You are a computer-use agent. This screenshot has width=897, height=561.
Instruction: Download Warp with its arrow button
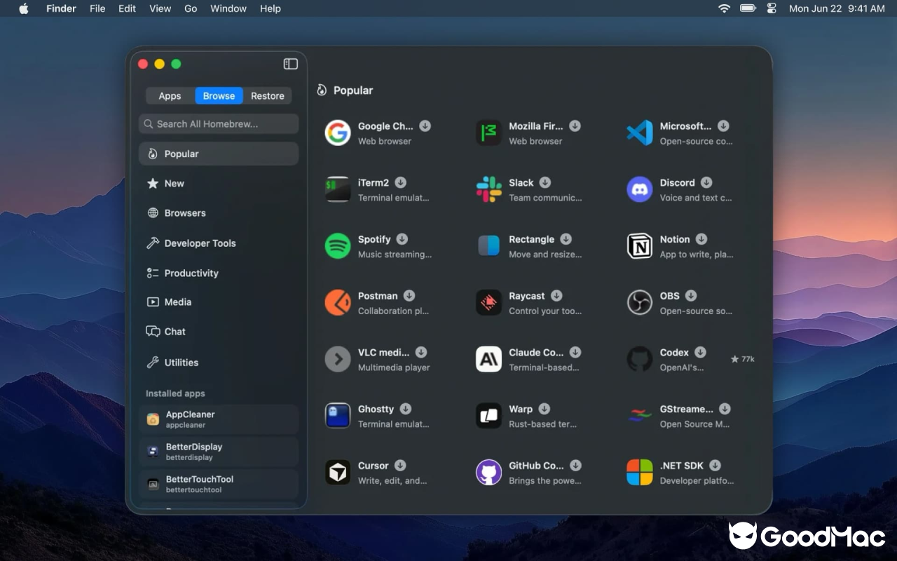point(544,409)
